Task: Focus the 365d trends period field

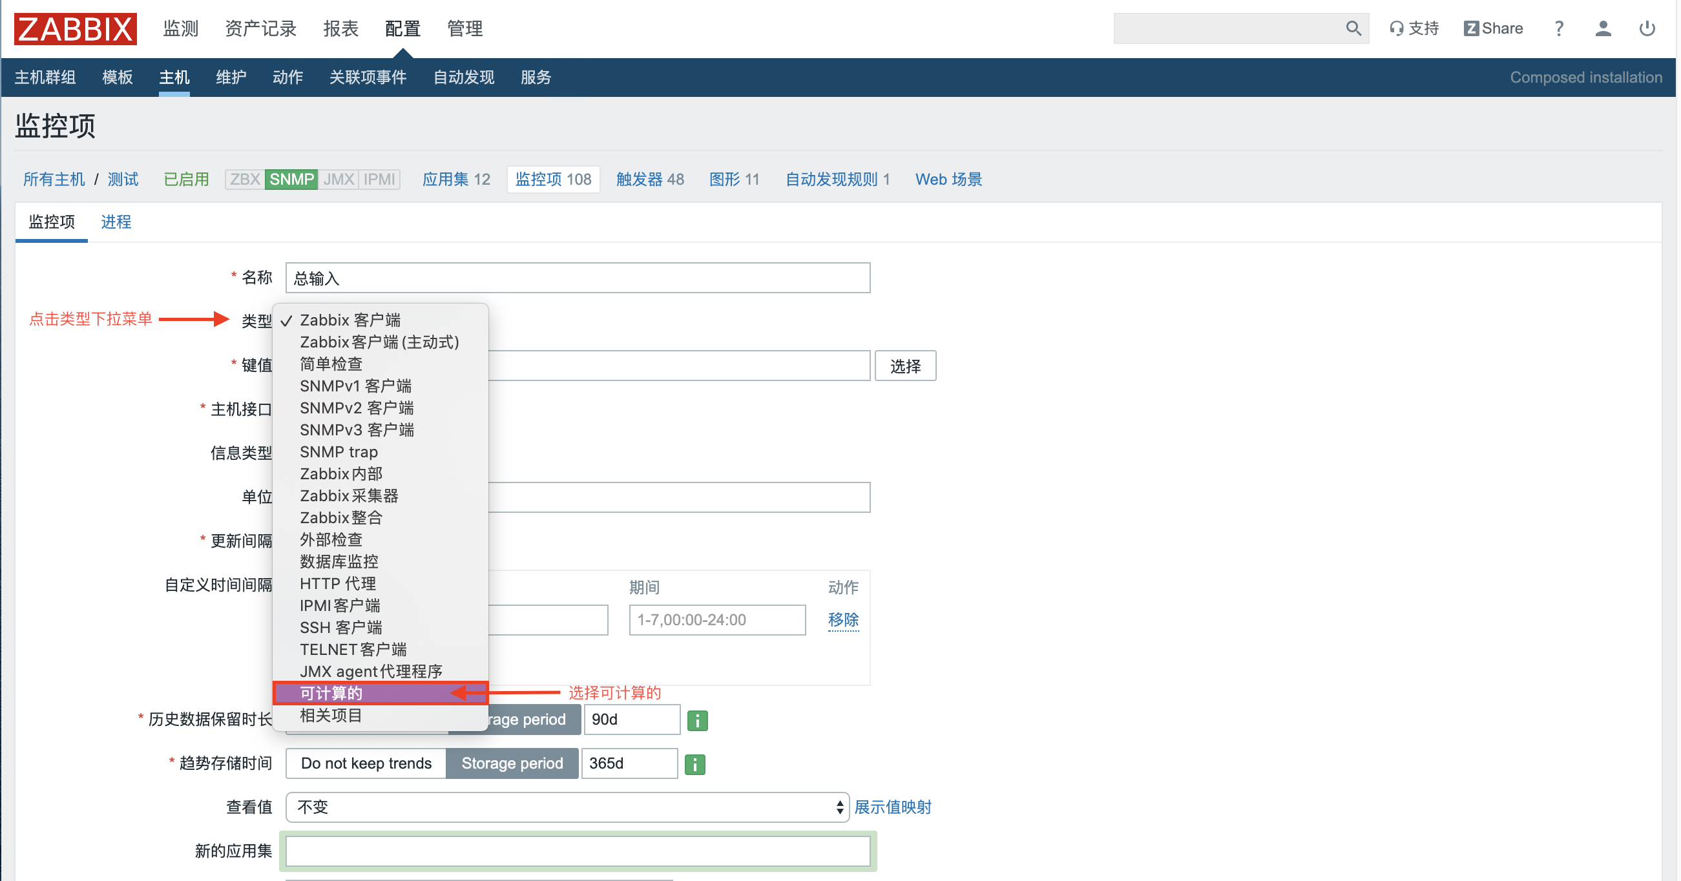Action: click(629, 763)
